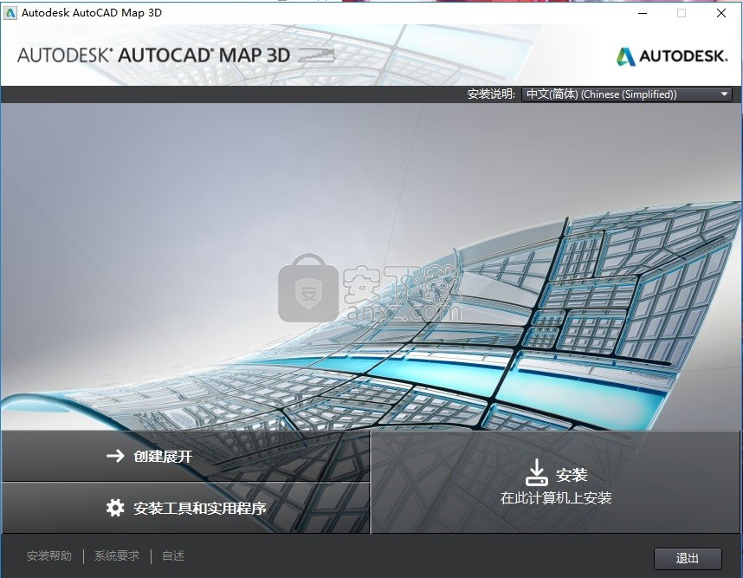The height and width of the screenshot is (578, 743).
Task: Click the 安装说明 label text
Action: [x=491, y=94]
